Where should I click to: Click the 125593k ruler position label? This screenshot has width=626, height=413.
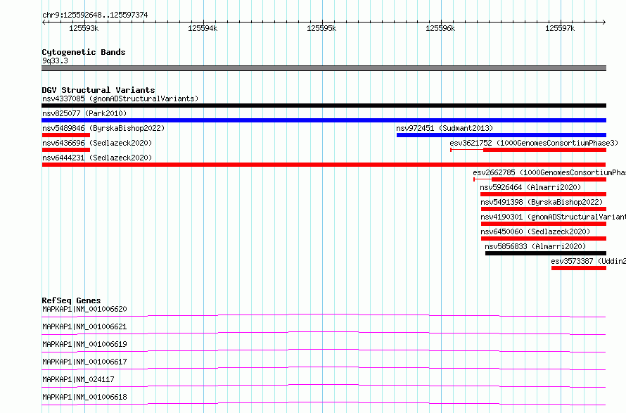pyautogui.click(x=84, y=28)
